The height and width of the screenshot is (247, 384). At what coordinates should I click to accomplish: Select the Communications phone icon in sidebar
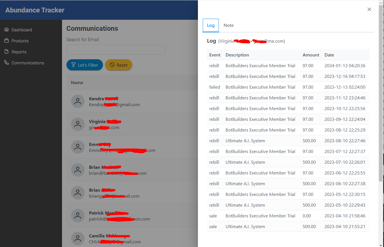tap(7, 63)
